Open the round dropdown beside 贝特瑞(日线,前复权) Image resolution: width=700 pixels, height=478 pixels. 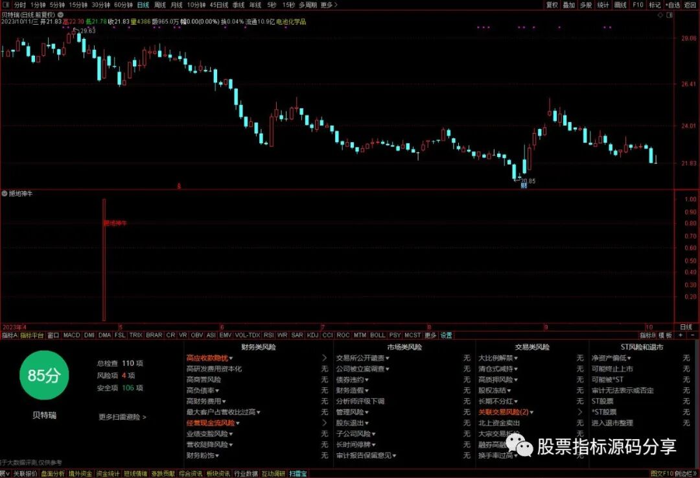pyautogui.click(x=60, y=15)
